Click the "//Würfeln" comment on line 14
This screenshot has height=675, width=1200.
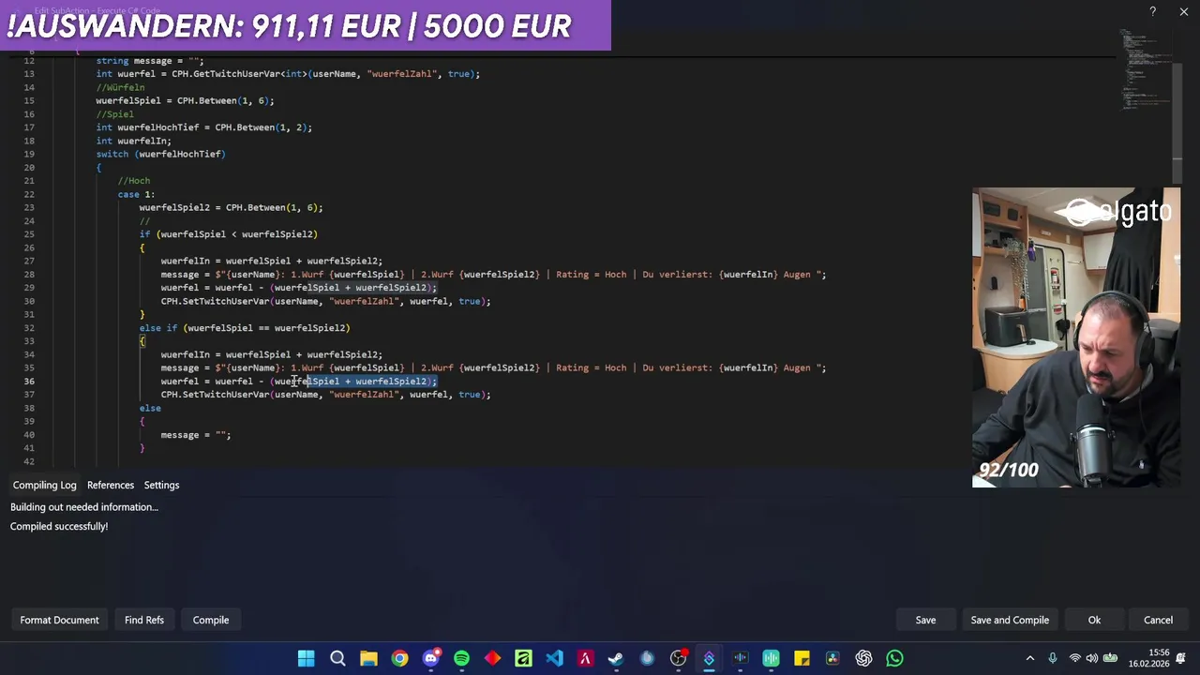pos(121,87)
